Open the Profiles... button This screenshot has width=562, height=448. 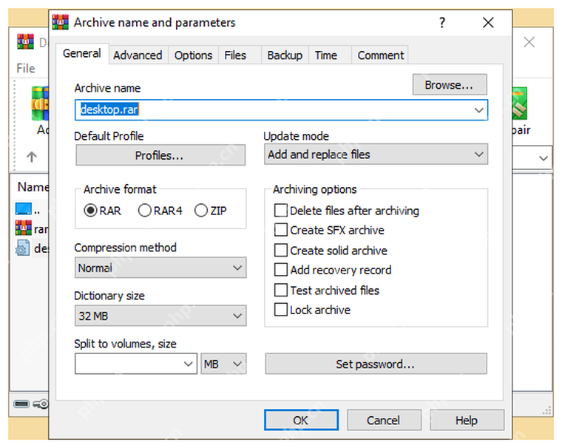[x=160, y=155]
